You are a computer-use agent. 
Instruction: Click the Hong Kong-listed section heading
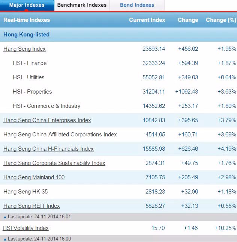[26, 35]
